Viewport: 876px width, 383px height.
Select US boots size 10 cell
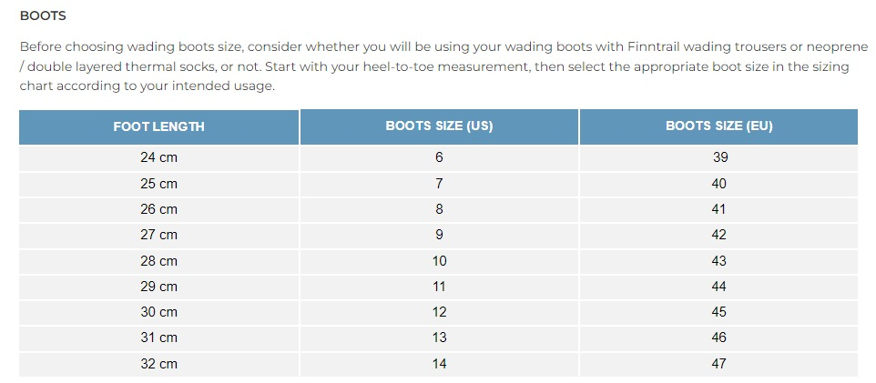[x=439, y=261]
